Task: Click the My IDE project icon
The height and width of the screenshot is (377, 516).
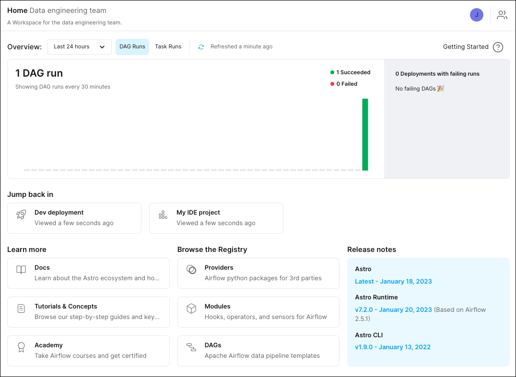Action: pos(163,215)
